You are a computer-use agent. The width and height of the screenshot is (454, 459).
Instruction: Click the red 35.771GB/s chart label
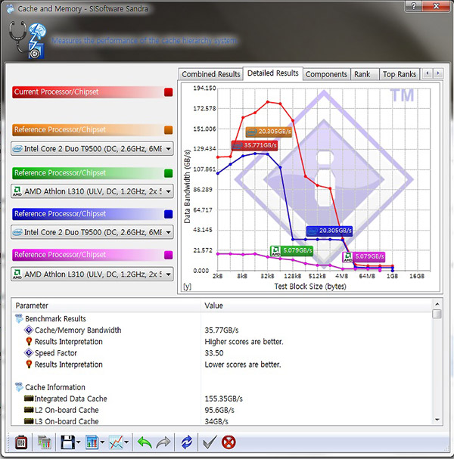pos(254,145)
